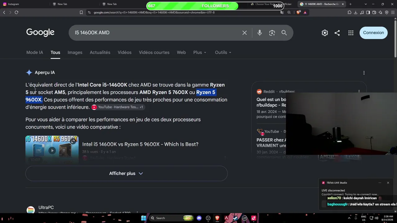Add a new browser tab with plus

350,4
